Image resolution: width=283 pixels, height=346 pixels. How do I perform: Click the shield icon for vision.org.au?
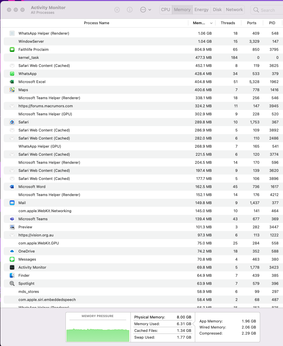tap(12, 235)
